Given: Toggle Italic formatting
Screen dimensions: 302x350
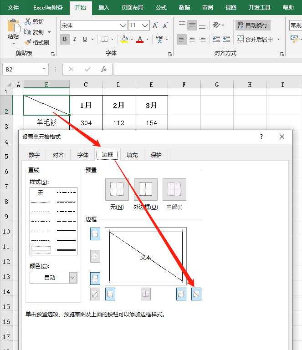Looking at the screenshot, I should (x=75, y=39).
